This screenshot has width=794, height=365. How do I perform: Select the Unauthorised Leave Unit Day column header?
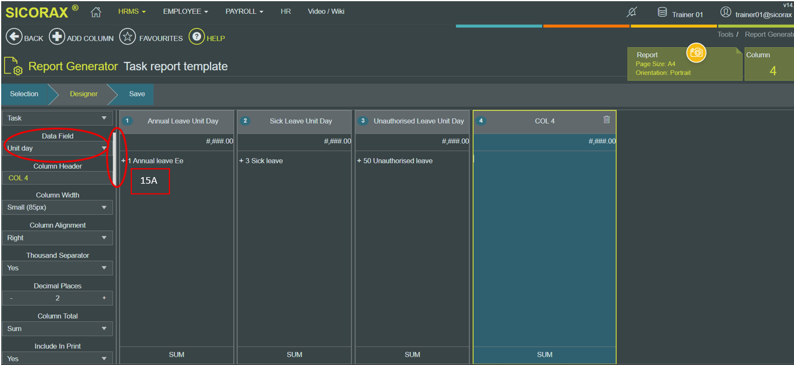pyautogui.click(x=413, y=121)
